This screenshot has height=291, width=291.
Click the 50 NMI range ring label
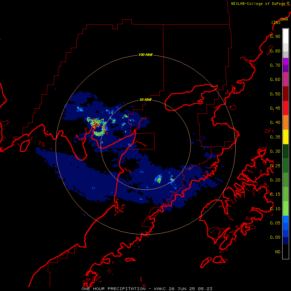[x=145, y=100]
